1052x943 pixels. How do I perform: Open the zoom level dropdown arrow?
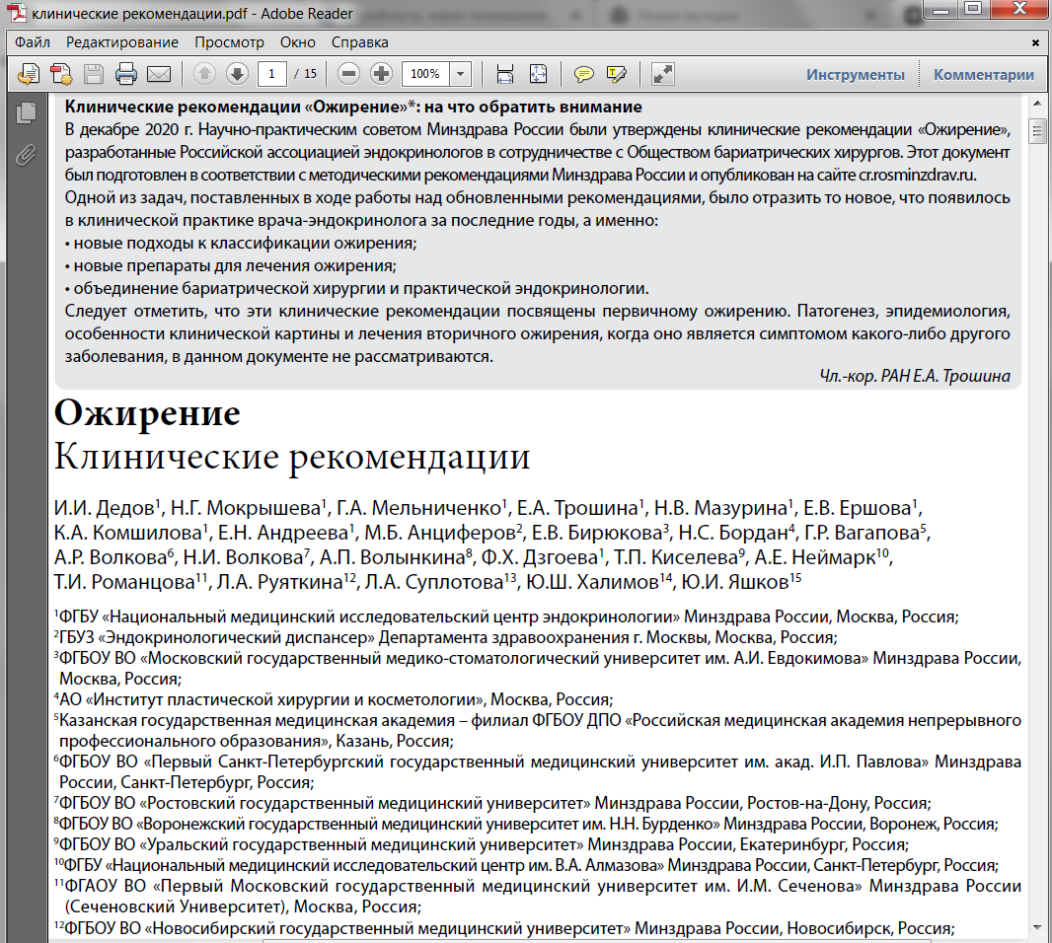pyautogui.click(x=461, y=74)
